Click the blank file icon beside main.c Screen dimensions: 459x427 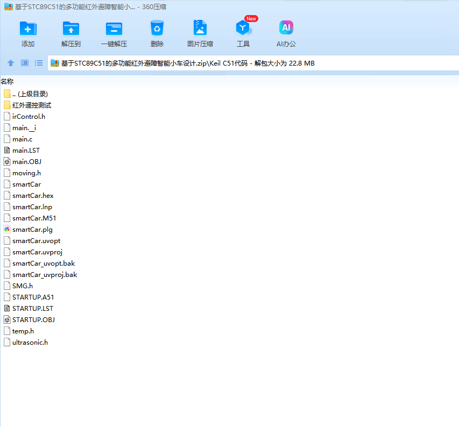click(7, 139)
